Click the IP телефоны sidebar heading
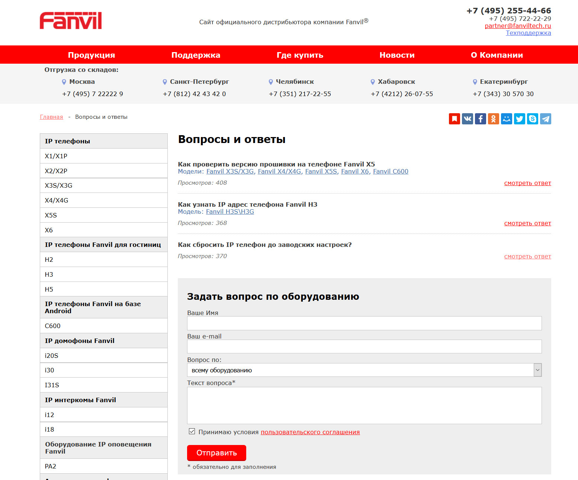This screenshot has width=578, height=480. click(104, 141)
